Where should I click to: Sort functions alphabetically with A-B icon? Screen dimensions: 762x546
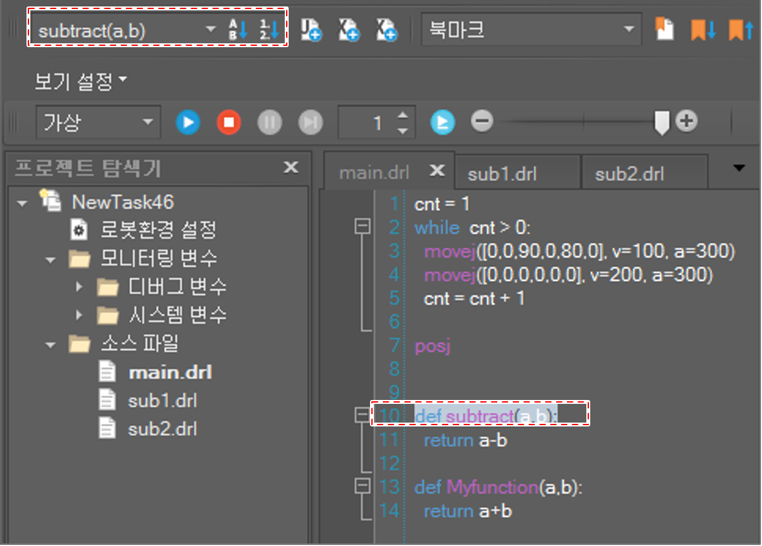[238, 30]
